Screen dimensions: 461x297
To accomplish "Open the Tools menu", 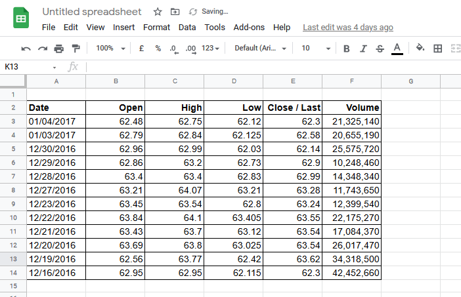I will pos(215,28).
